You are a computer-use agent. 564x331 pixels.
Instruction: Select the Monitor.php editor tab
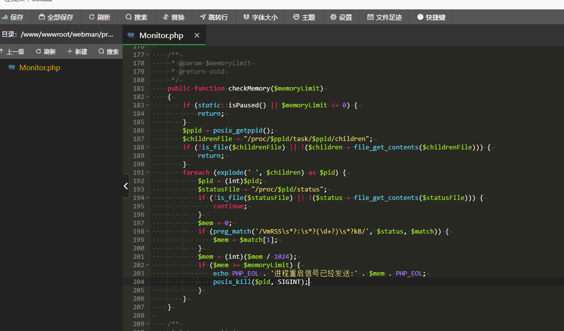tap(161, 35)
